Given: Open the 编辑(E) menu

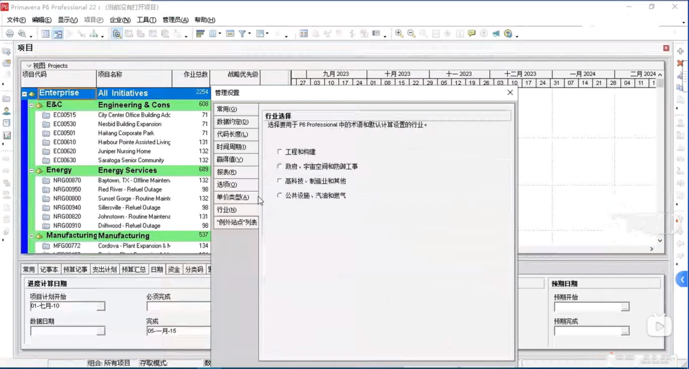Looking at the screenshot, I should tap(42, 19).
